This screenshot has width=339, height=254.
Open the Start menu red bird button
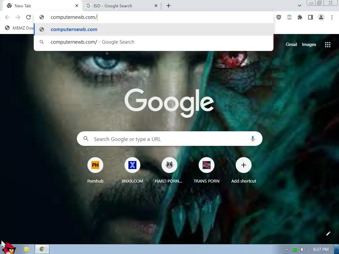(x=9, y=249)
